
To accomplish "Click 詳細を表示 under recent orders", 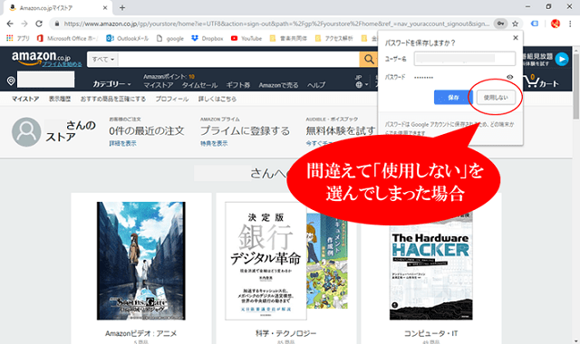I will (122, 143).
